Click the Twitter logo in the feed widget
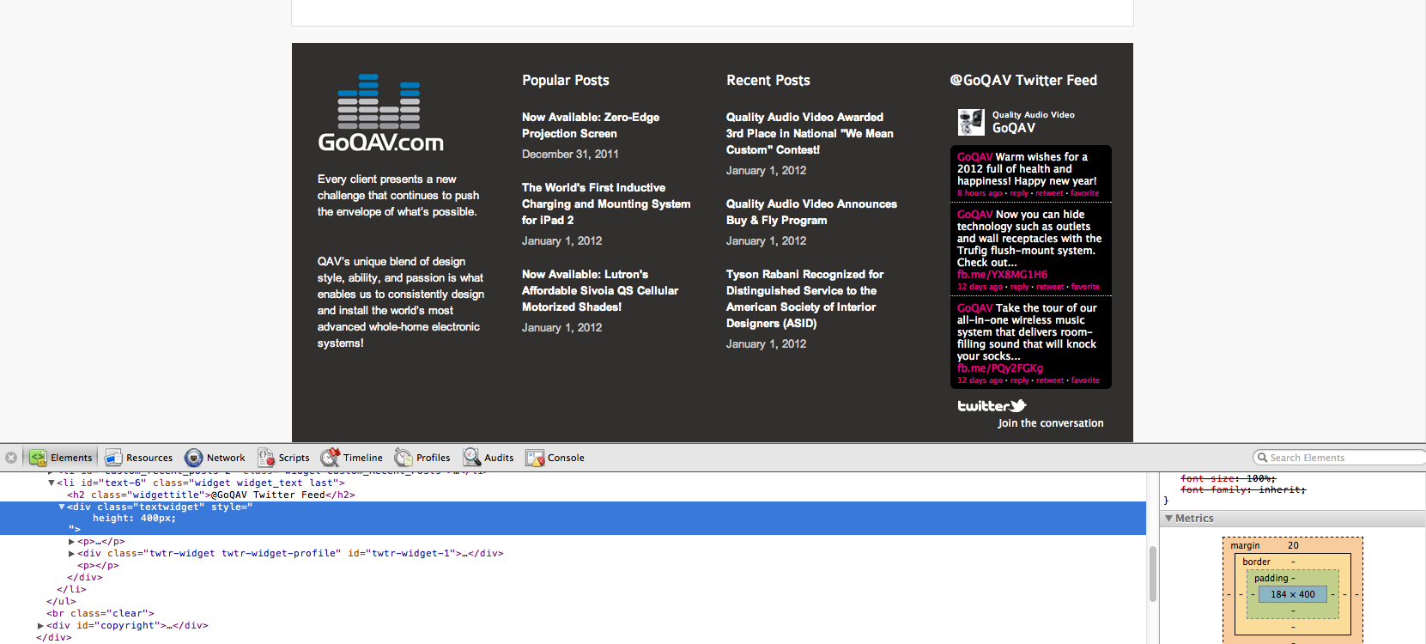Image resolution: width=1426 pixels, height=644 pixels. point(992,406)
